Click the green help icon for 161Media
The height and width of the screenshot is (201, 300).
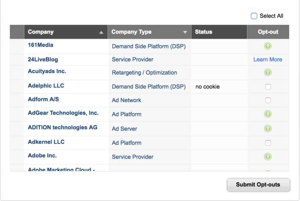coord(268,46)
